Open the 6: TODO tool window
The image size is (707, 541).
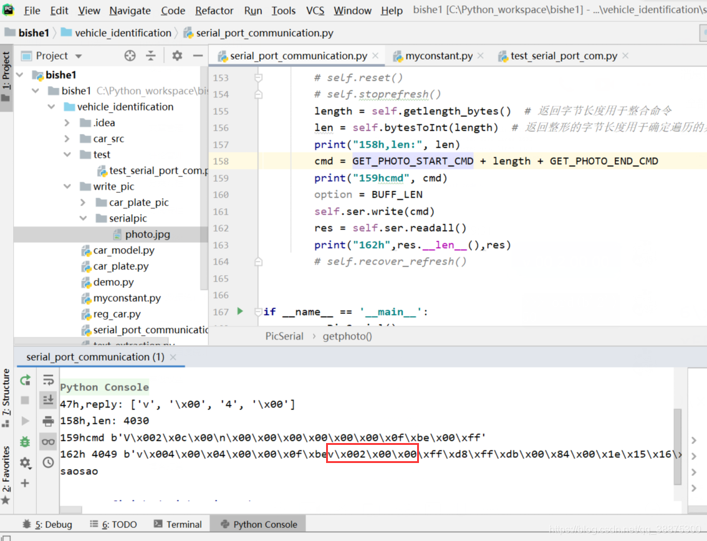[113, 524]
